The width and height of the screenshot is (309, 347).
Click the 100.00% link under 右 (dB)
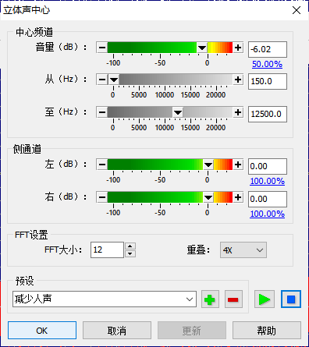pos(267,214)
